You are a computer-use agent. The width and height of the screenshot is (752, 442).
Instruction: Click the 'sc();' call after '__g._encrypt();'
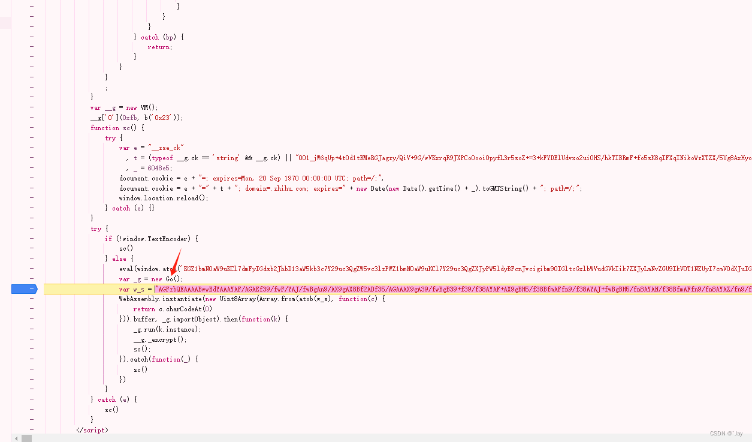142,349
